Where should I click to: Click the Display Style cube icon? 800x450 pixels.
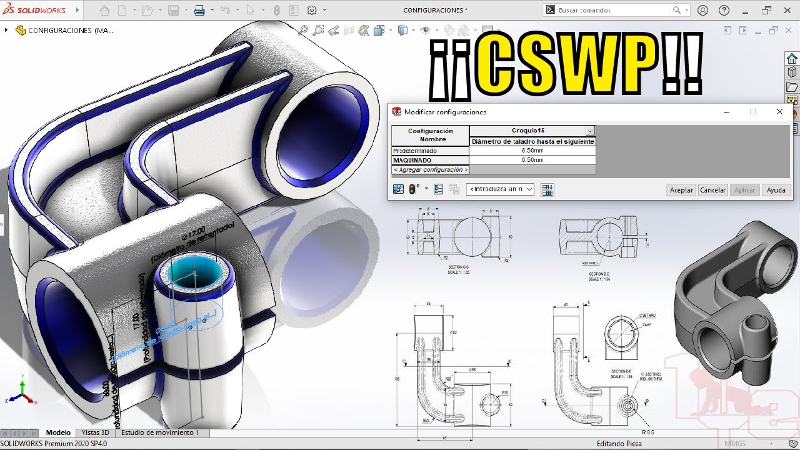pos(403,30)
